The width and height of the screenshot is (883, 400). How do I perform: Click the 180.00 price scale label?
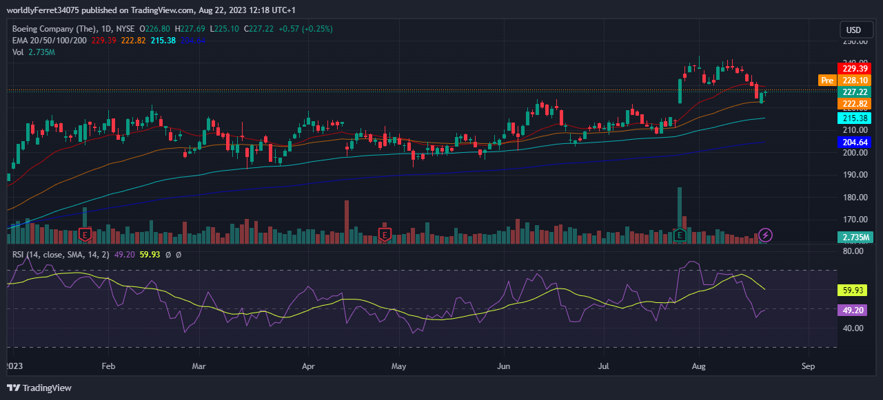855,198
